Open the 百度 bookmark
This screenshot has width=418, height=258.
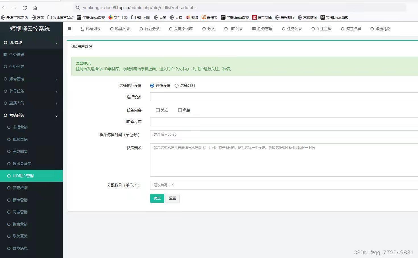pos(160,18)
